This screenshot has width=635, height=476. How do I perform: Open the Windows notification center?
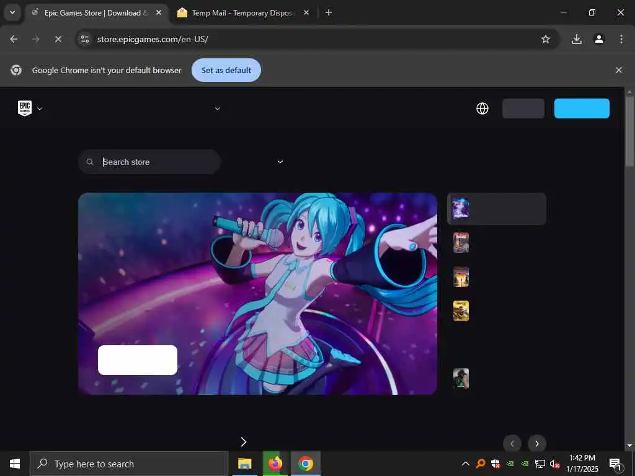point(615,464)
